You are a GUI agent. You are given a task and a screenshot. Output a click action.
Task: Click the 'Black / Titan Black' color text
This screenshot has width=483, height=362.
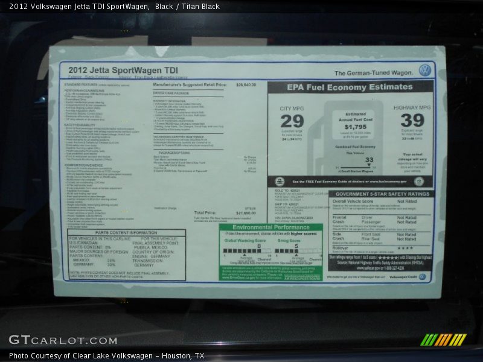point(187,7)
